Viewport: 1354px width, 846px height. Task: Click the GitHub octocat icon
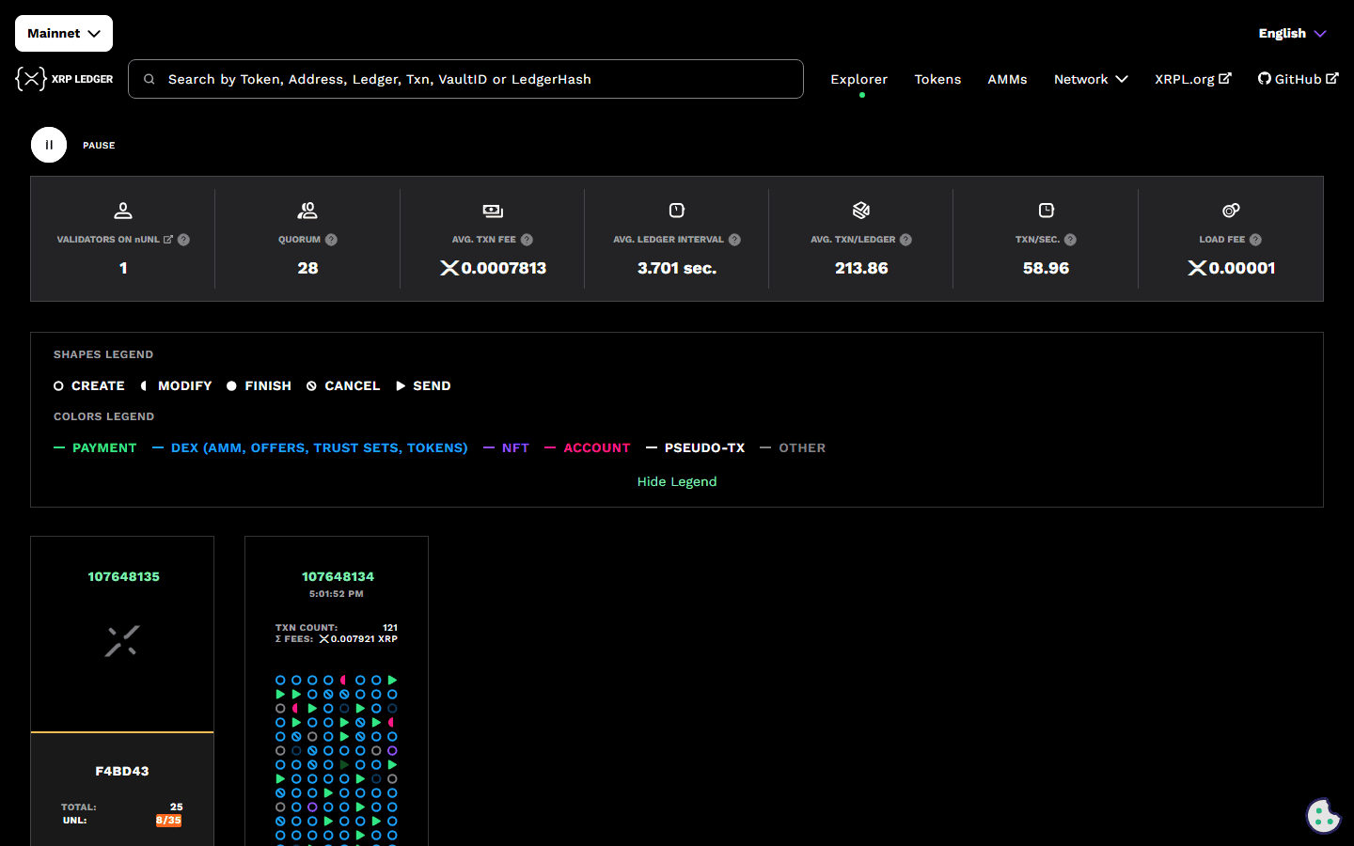[1265, 78]
